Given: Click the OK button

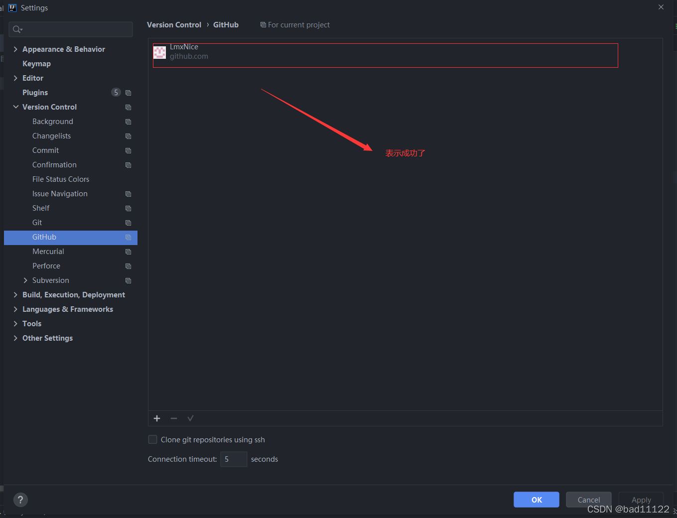Looking at the screenshot, I should coord(537,500).
